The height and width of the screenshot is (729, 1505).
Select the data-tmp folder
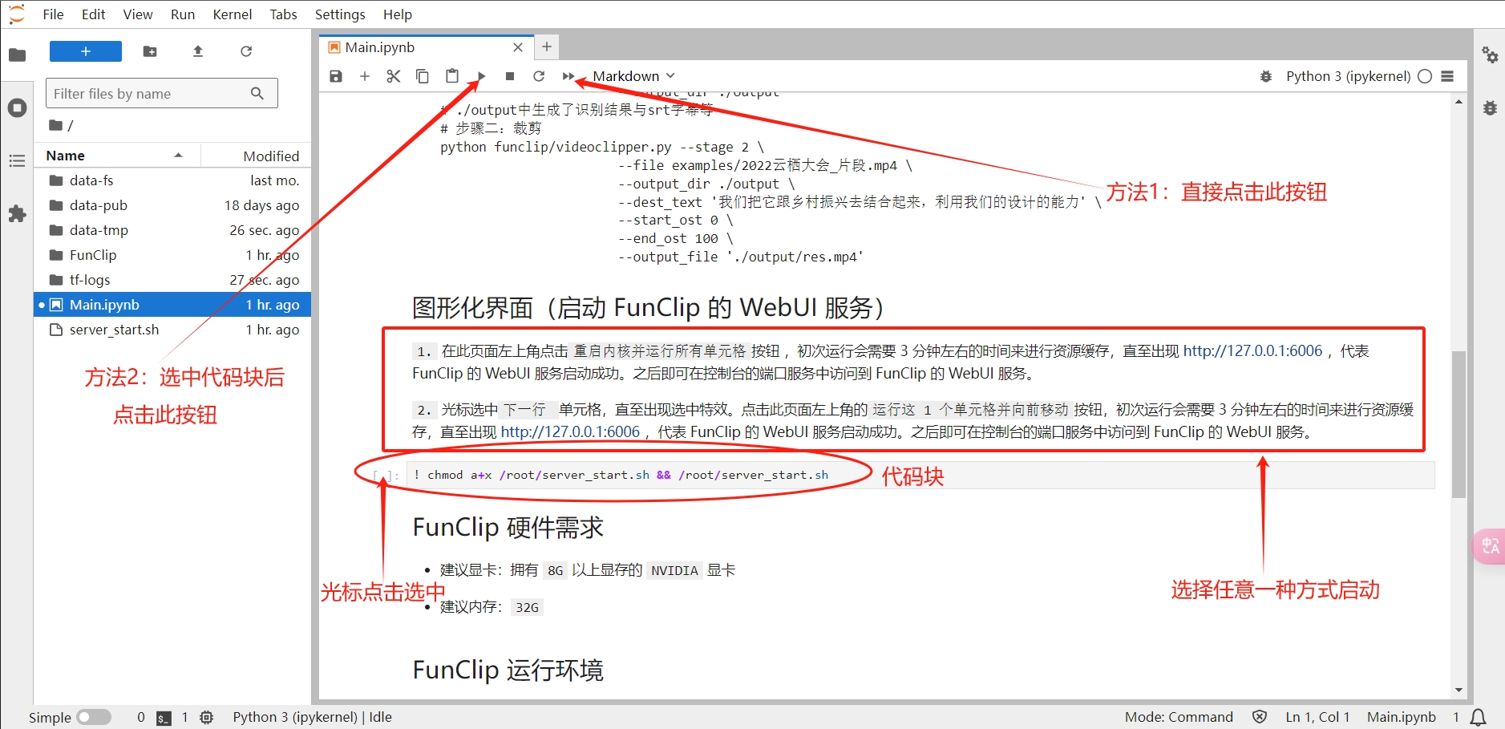point(172,230)
